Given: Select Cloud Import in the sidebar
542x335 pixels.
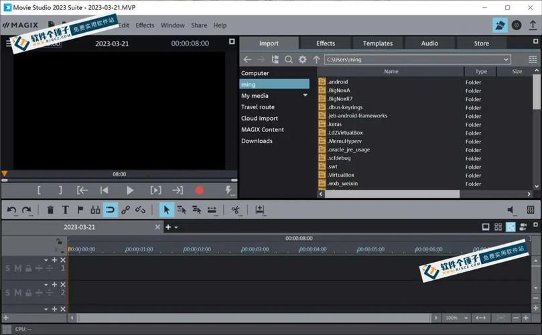Looking at the screenshot, I should pyautogui.click(x=259, y=119).
